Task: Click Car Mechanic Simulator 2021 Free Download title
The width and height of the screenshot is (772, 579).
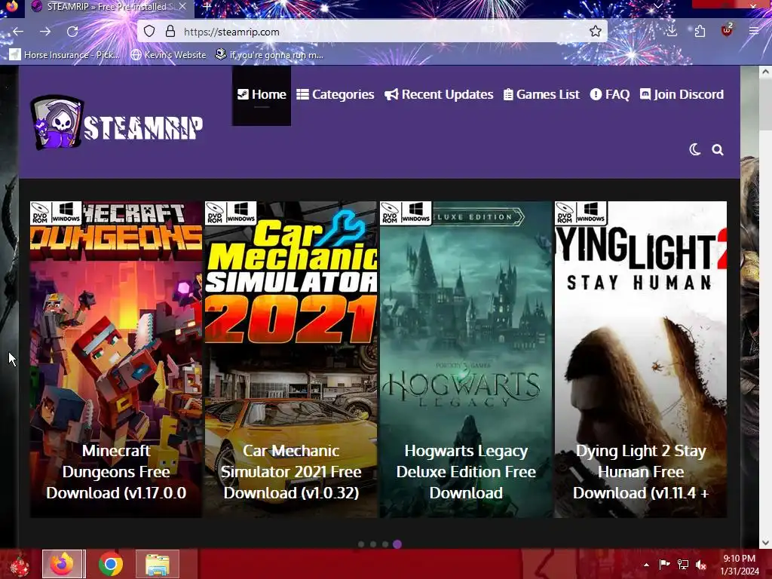Action: pyautogui.click(x=291, y=472)
